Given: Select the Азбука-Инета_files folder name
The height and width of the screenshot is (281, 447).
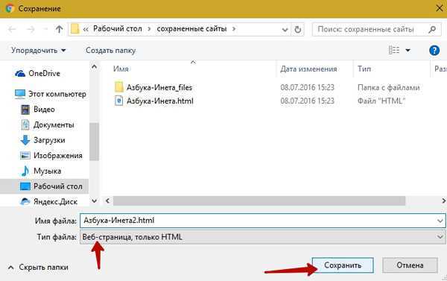Looking at the screenshot, I should (x=159, y=87).
